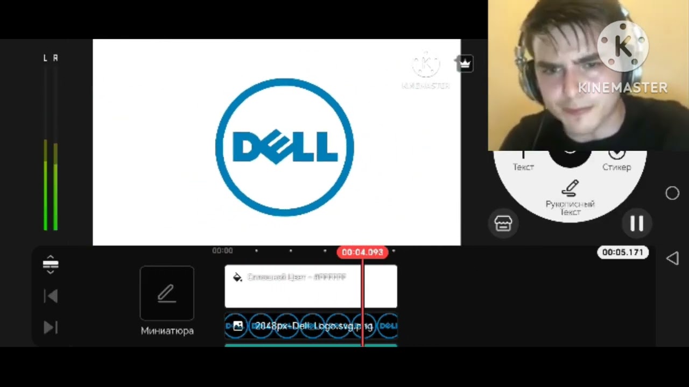This screenshot has width=689, height=387.
Task: Pause playback with the pause button
Action: point(637,224)
